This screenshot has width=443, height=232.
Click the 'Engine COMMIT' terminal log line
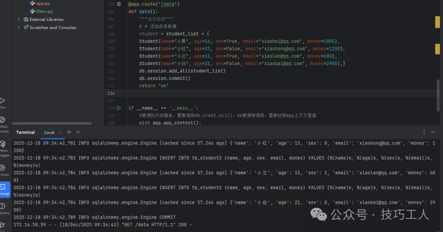(95, 217)
